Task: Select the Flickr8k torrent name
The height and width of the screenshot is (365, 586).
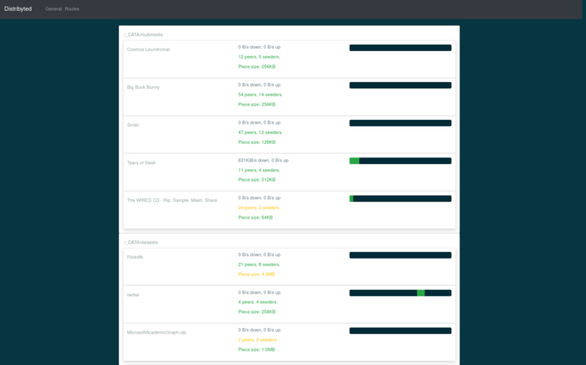Action: click(135, 257)
